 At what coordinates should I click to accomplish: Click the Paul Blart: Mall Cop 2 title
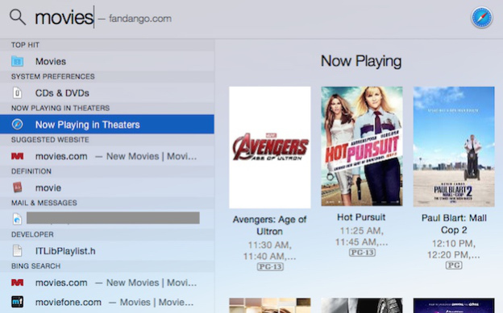[454, 224]
